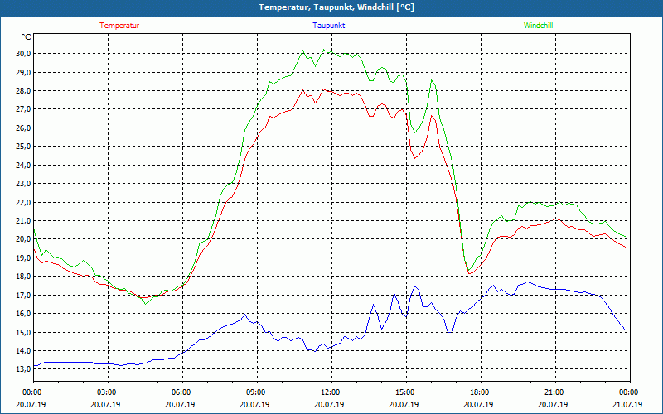Click the 09:00 time axis label
663x414 pixels.
click(x=256, y=392)
